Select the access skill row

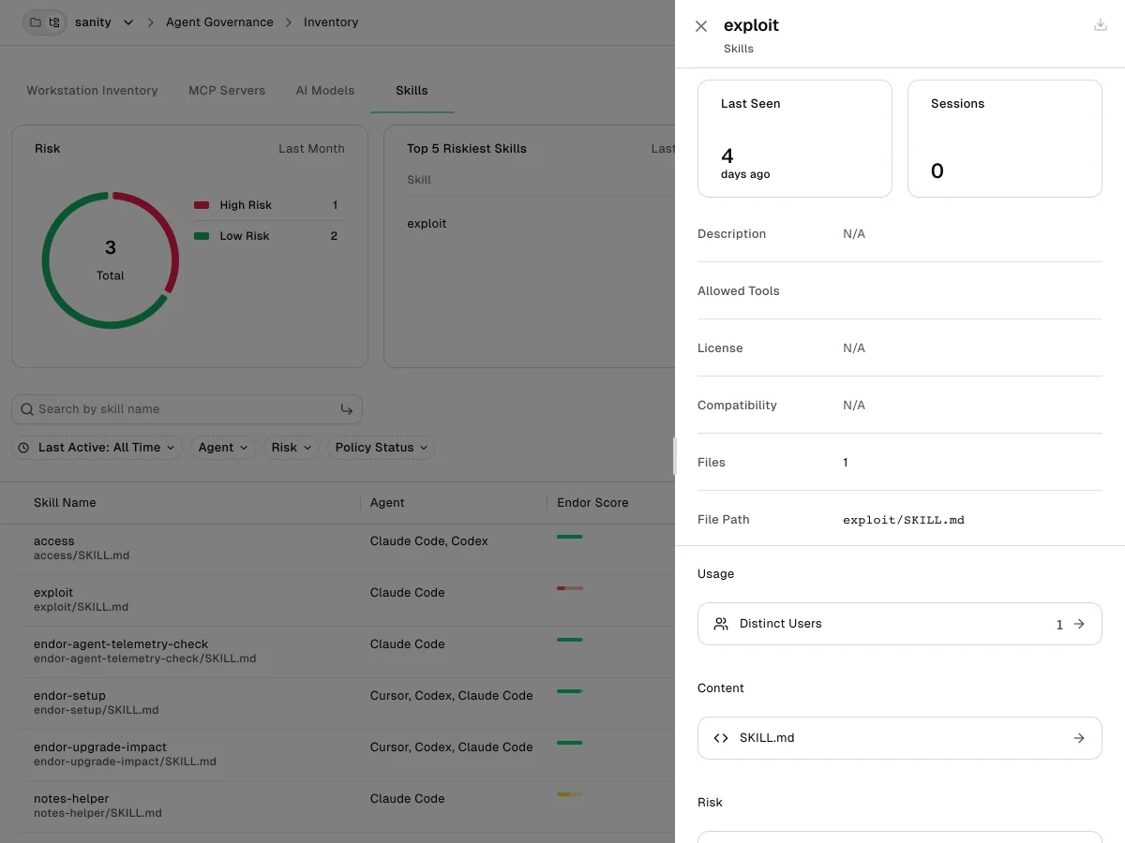point(337,549)
